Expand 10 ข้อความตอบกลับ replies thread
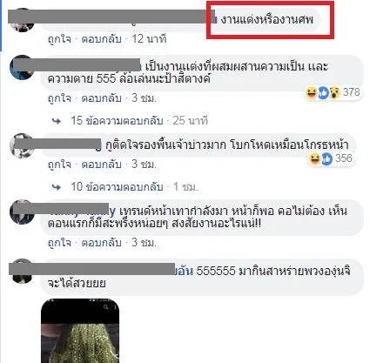The image size is (390, 363). click(x=117, y=187)
